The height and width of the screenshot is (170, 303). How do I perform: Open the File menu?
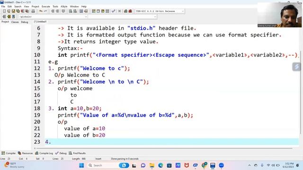point(3,6)
